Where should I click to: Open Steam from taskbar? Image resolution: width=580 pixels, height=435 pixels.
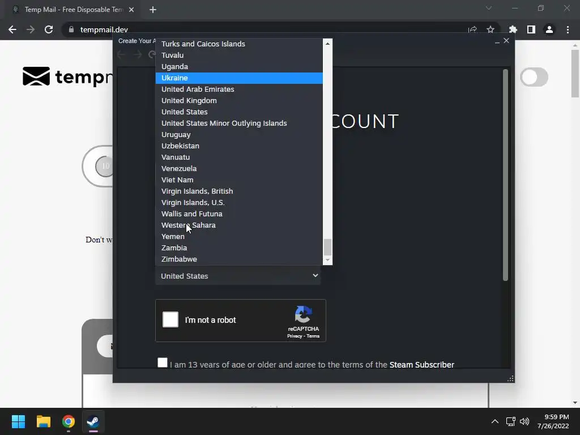click(x=93, y=421)
